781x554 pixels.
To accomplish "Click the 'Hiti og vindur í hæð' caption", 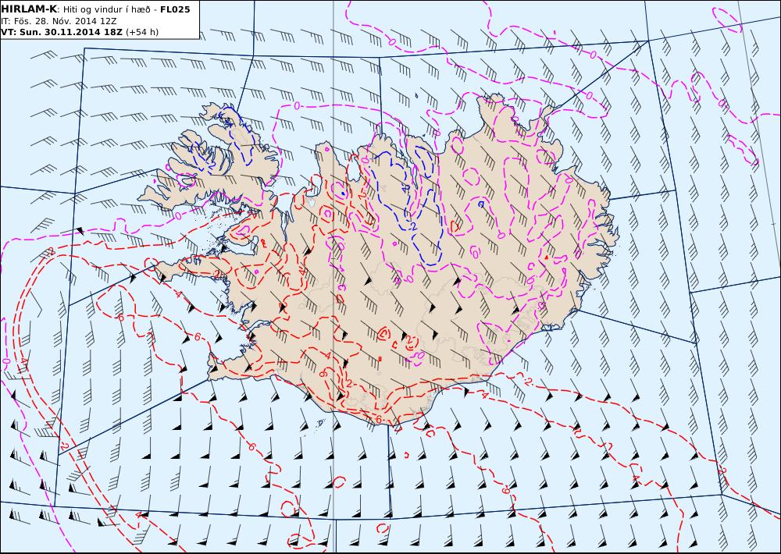I will [106, 10].
